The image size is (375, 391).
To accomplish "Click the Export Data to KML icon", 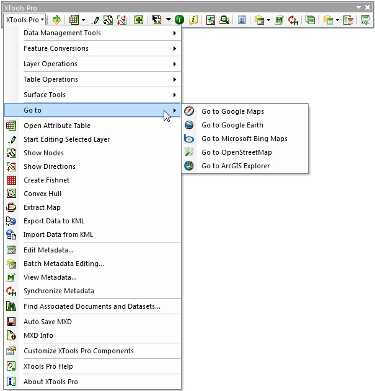I will coord(11,221).
